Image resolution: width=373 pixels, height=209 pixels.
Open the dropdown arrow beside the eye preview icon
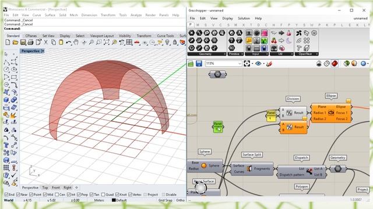(x=263, y=64)
